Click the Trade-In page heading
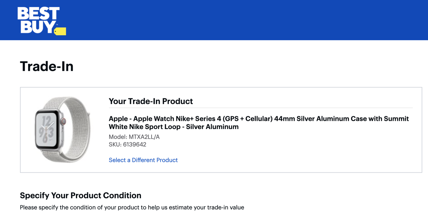Image resolution: width=428 pixels, height=221 pixels. (47, 66)
